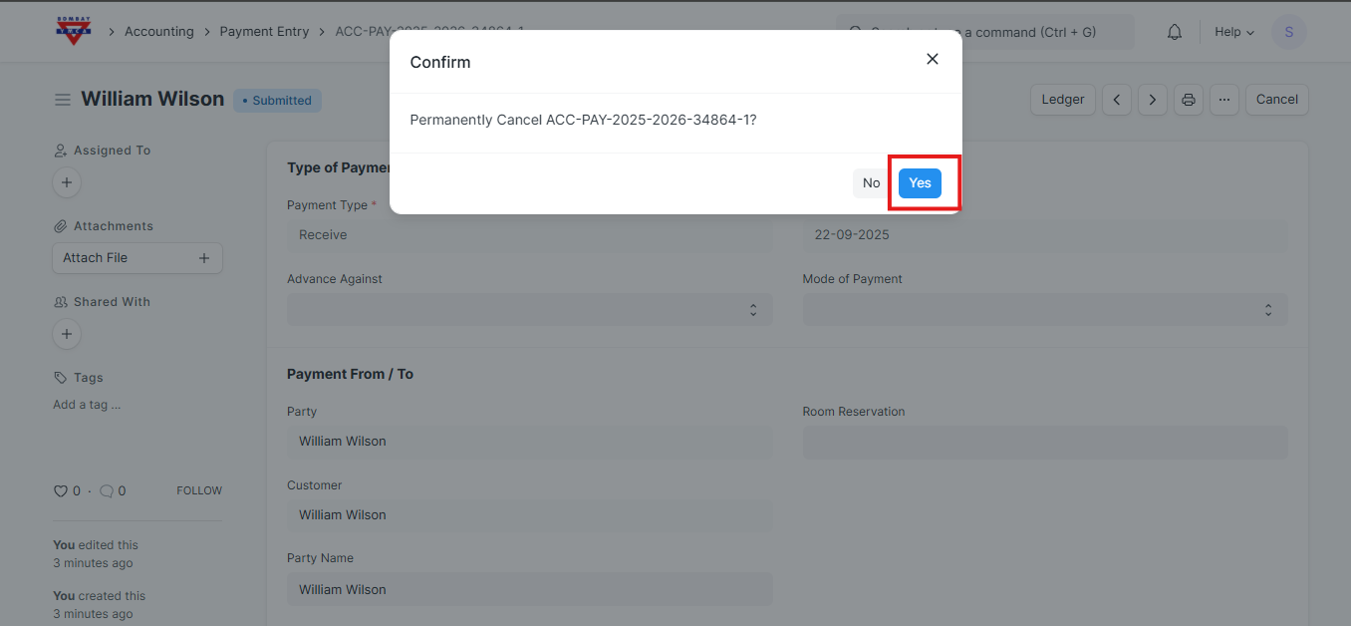
Task: Add an assignee with the plus button
Action: [67, 183]
